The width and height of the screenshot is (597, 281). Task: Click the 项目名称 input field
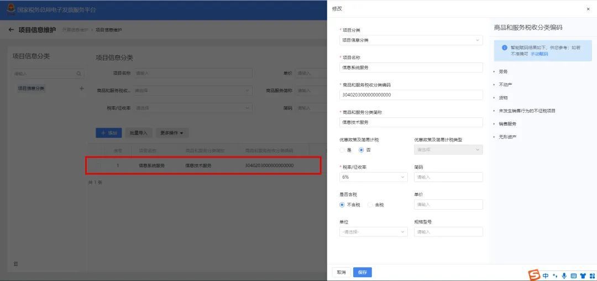coord(411,67)
